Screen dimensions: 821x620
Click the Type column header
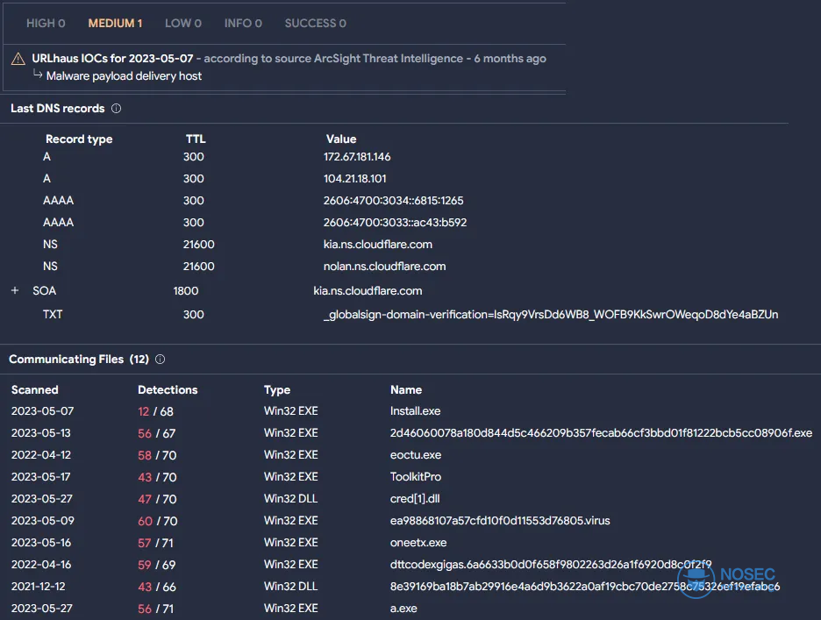(277, 390)
